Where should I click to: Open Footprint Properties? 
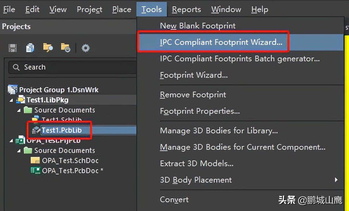pyautogui.click(x=200, y=111)
